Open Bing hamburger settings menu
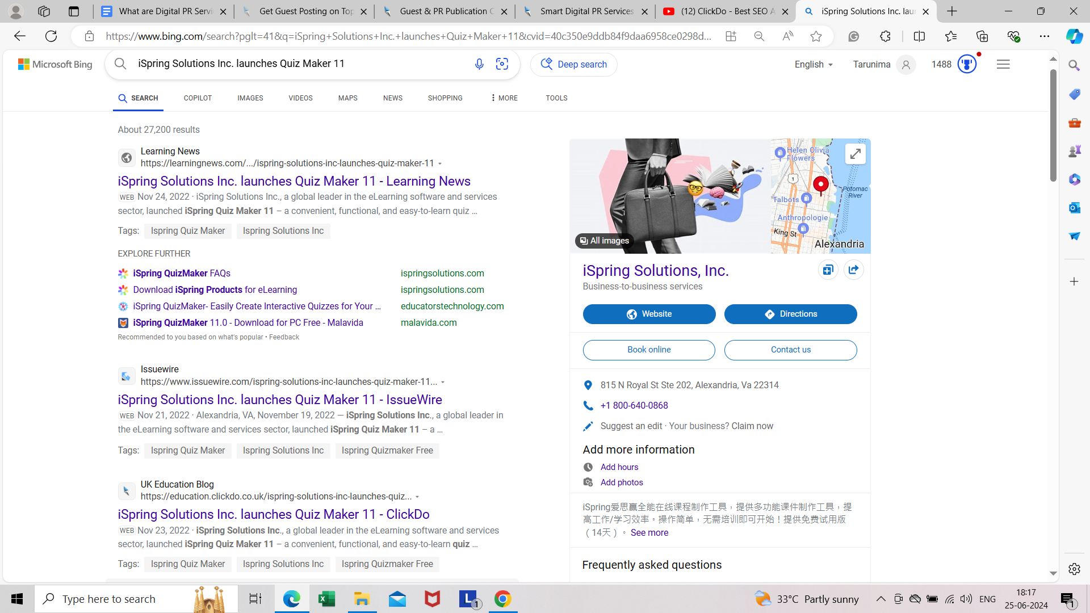 [1003, 64]
